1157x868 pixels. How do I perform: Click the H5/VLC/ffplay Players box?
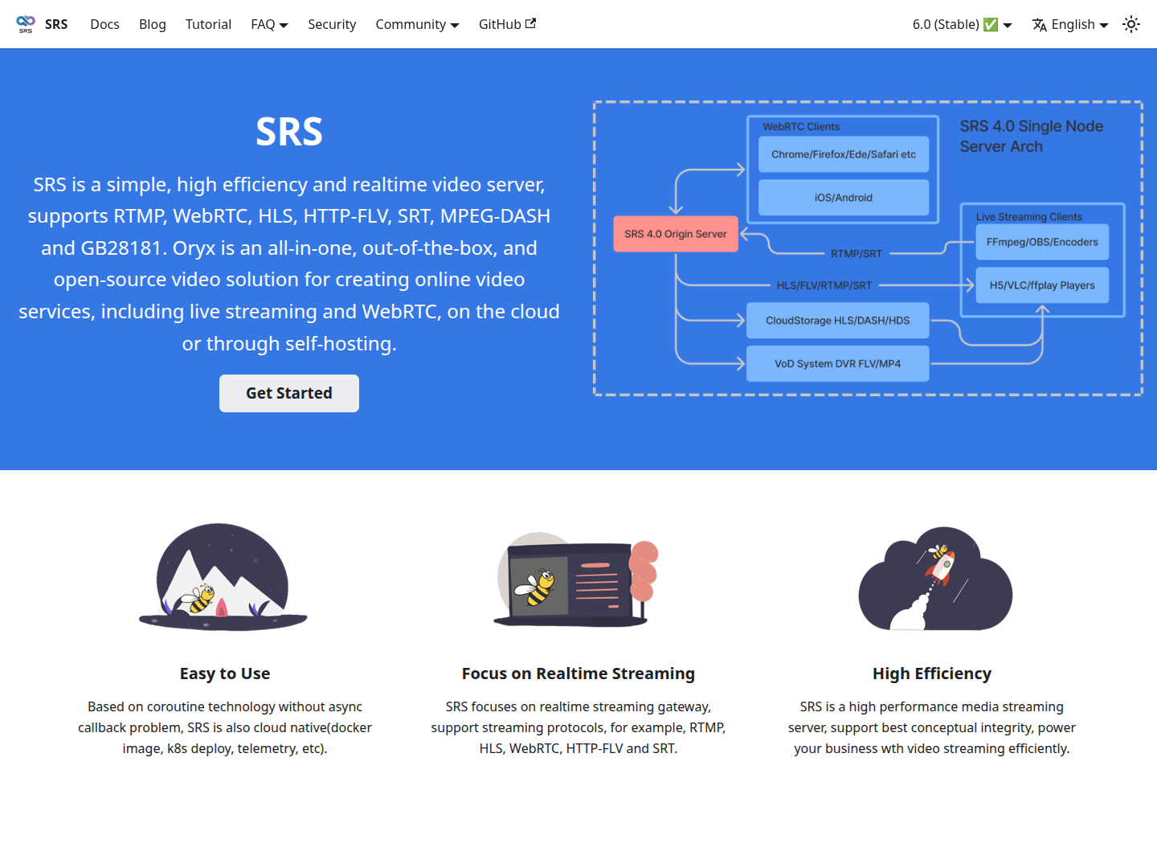pos(1042,285)
